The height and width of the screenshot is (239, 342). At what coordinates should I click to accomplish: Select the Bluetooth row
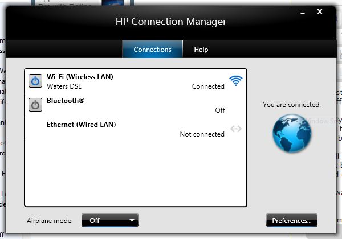(x=136, y=101)
